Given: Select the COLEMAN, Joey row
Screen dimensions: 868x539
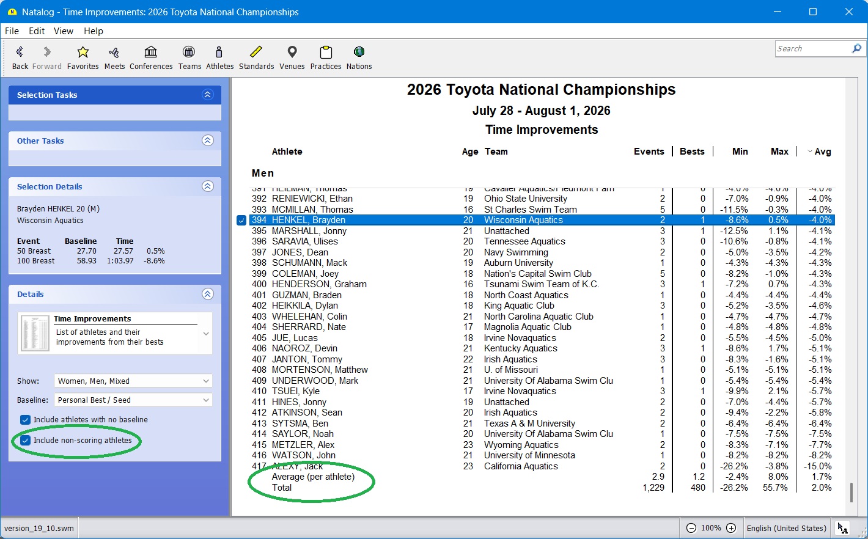Looking at the screenshot, I should click(x=542, y=274).
